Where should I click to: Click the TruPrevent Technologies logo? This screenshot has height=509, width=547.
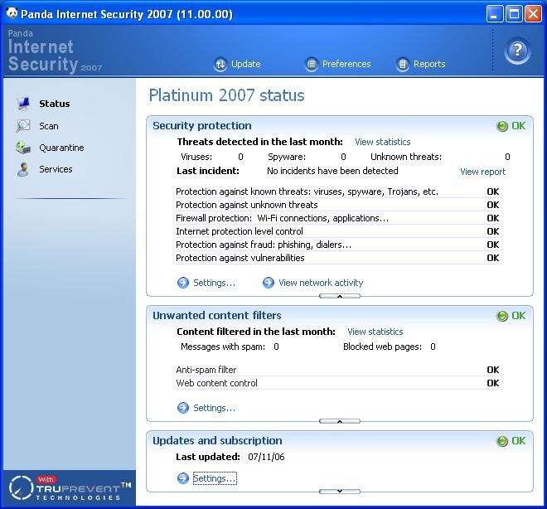[68, 488]
